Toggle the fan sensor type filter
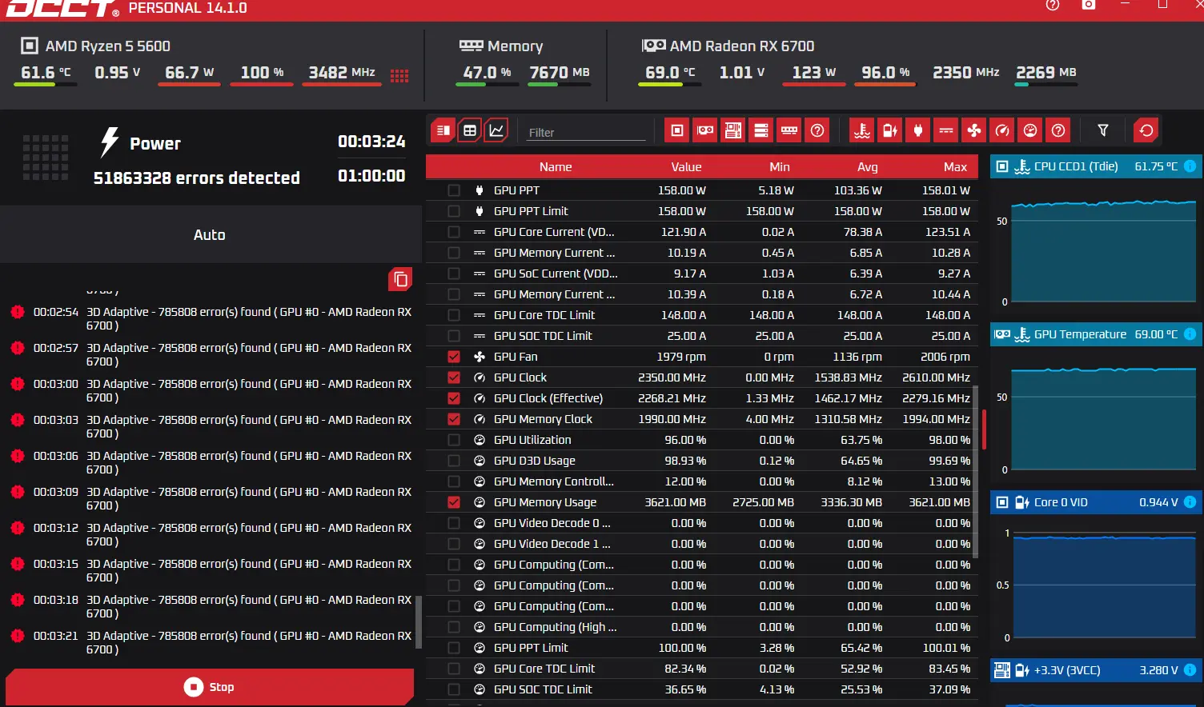 click(974, 130)
